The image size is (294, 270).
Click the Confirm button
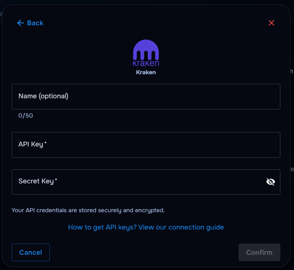tap(259, 252)
